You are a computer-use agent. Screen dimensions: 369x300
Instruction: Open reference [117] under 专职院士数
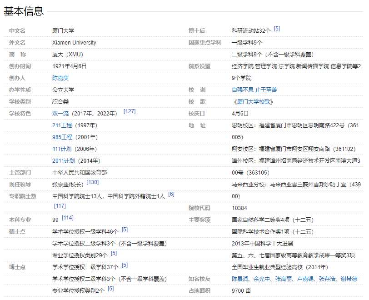point(60,206)
